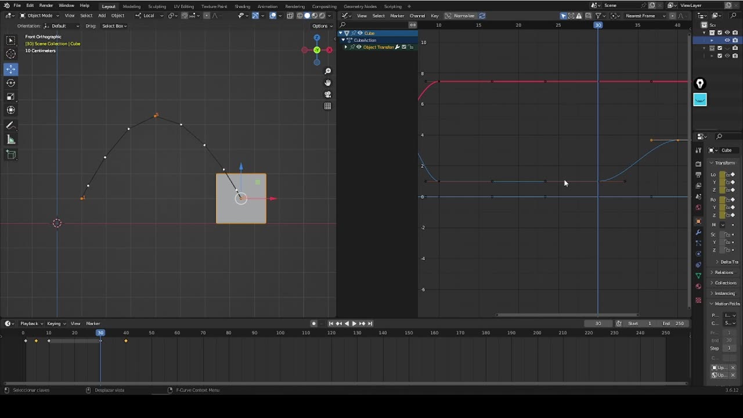Select the Measure tool
Screen dimensions: 743x418
[10, 139]
